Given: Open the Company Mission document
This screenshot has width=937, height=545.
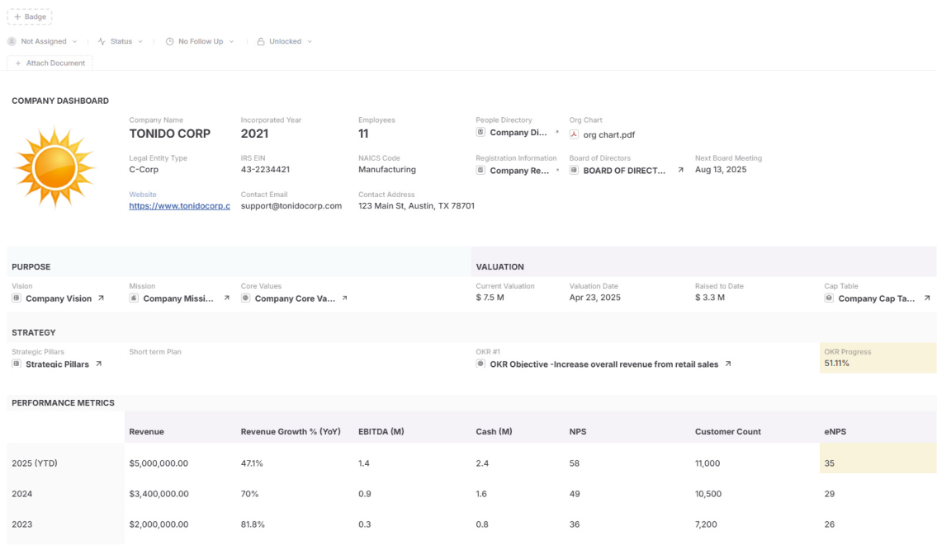Looking at the screenshot, I should (x=178, y=298).
